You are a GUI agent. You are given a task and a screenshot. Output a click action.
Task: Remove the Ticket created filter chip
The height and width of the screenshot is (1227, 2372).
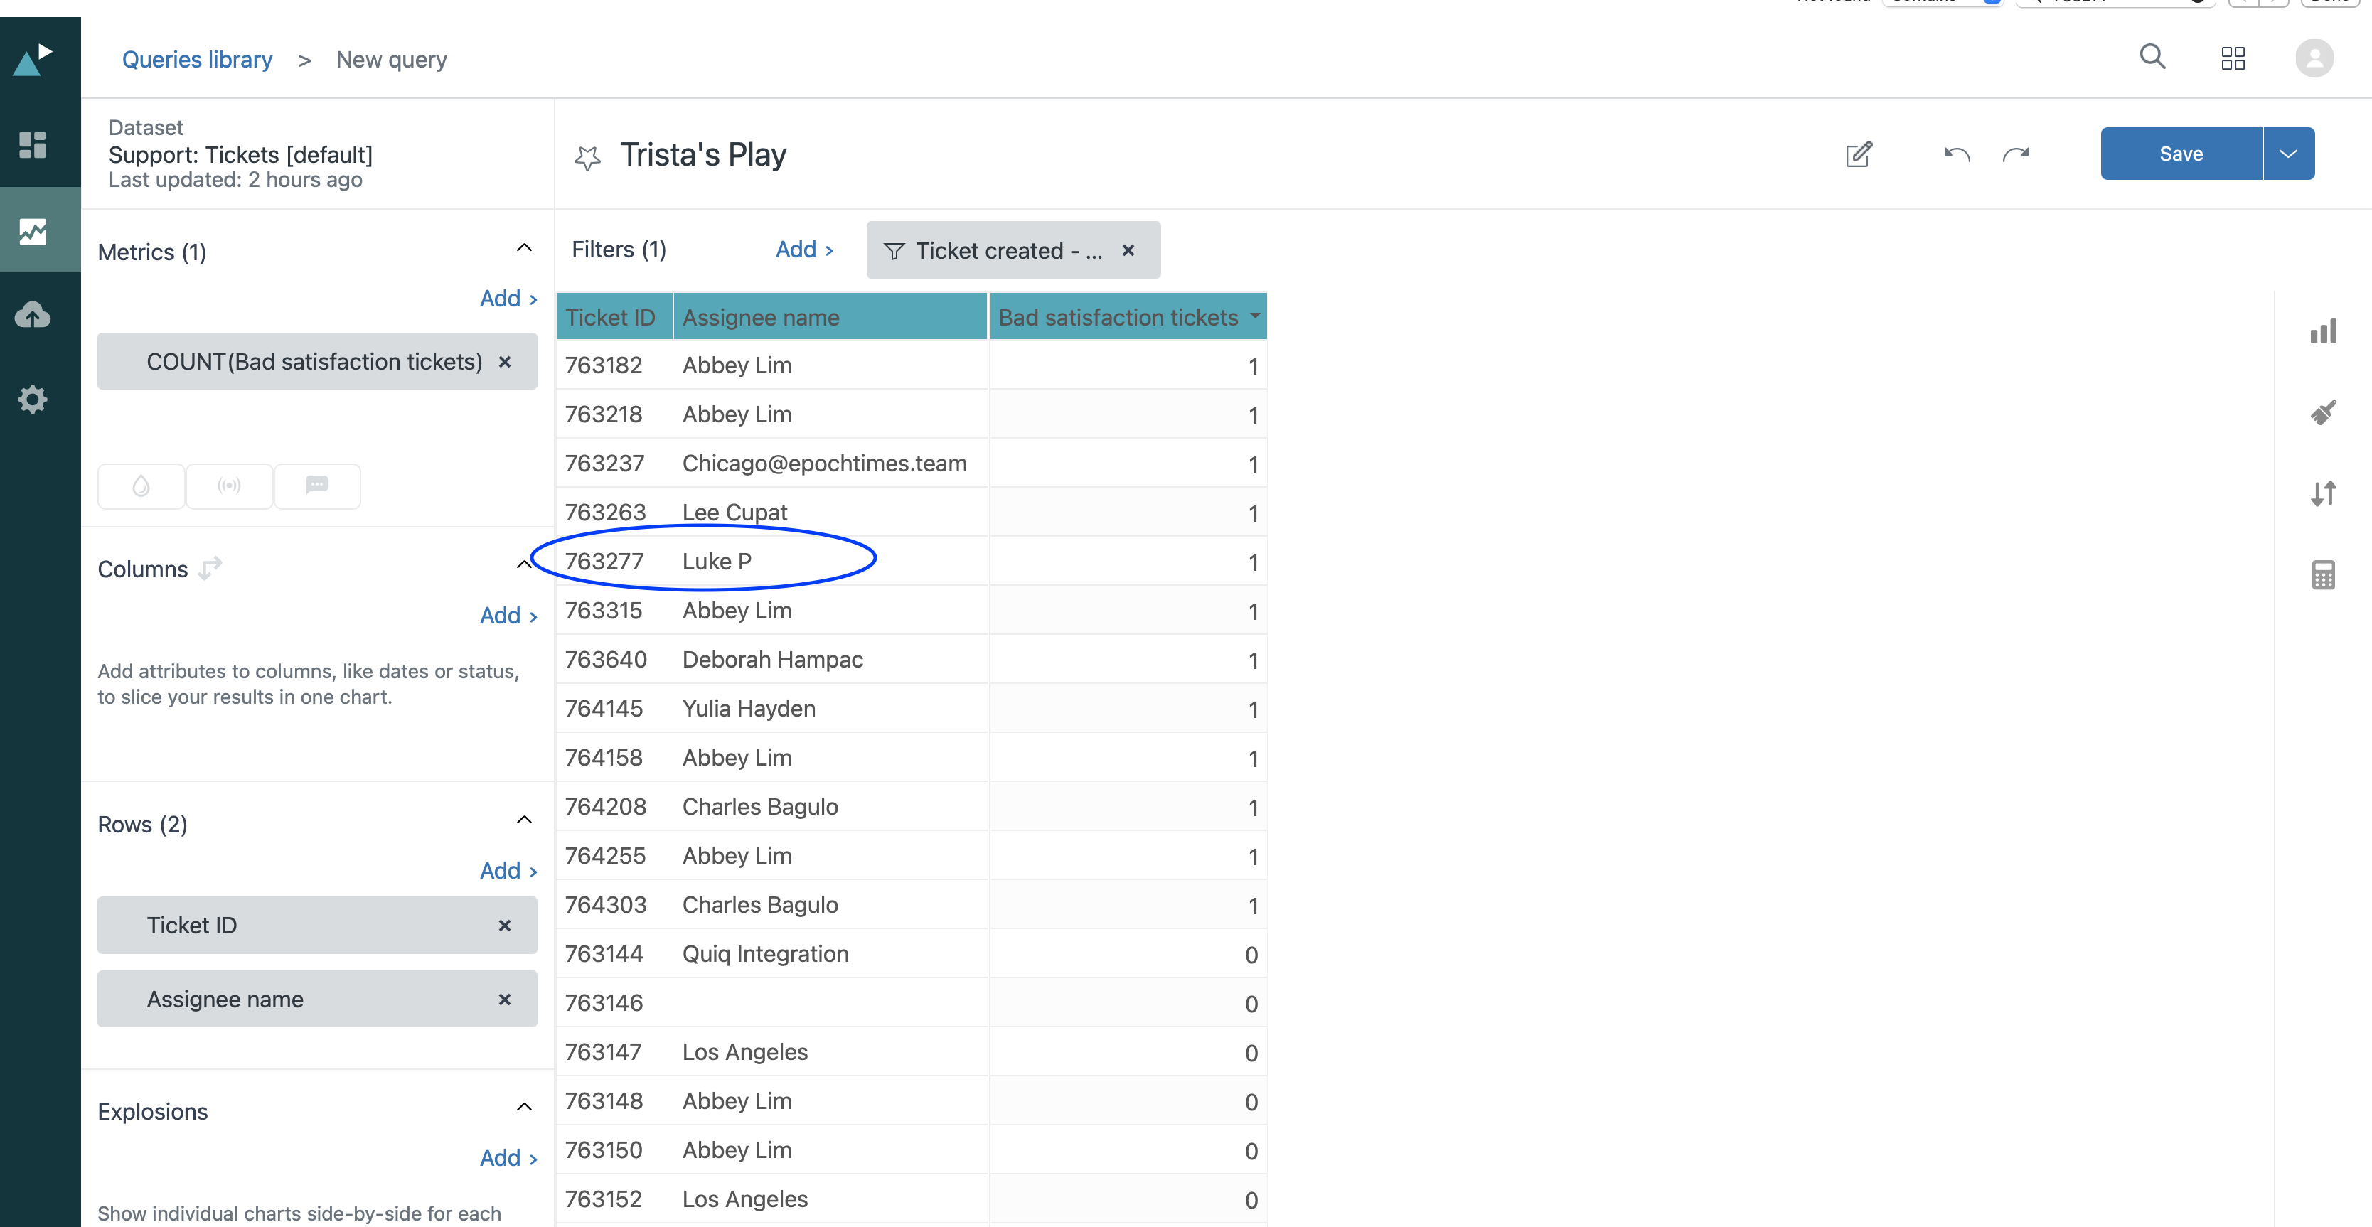click(1128, 250)
